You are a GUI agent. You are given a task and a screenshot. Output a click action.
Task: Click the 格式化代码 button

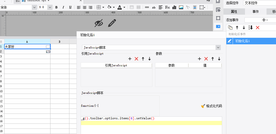point(211,106)
